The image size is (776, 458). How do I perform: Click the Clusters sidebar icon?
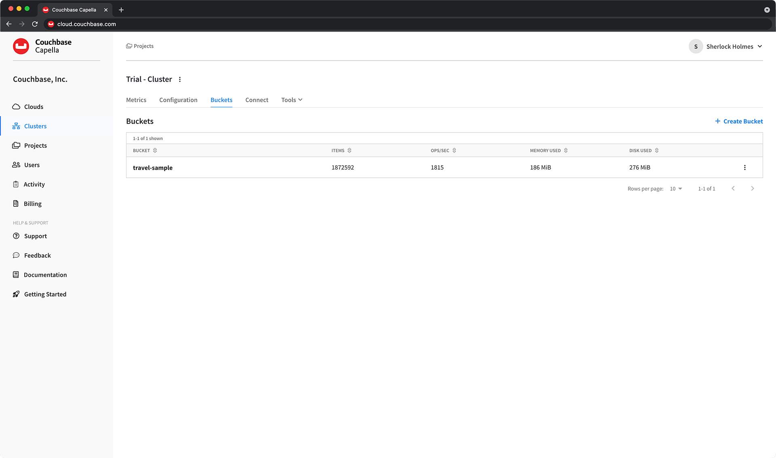pyautogui.click(x=16, y=126)
